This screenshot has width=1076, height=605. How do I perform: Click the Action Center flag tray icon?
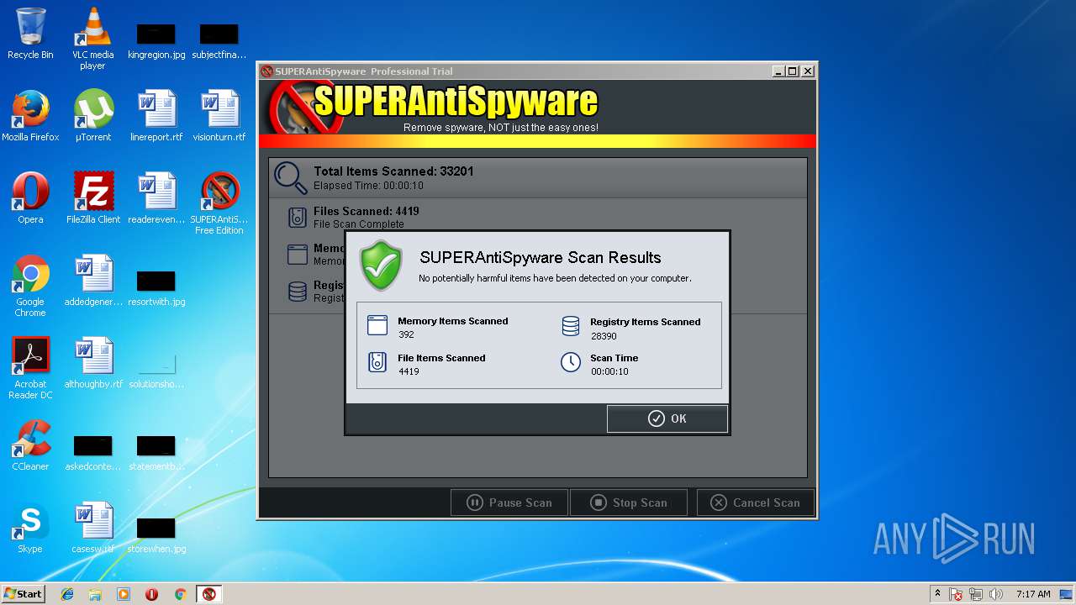[956, 594]
